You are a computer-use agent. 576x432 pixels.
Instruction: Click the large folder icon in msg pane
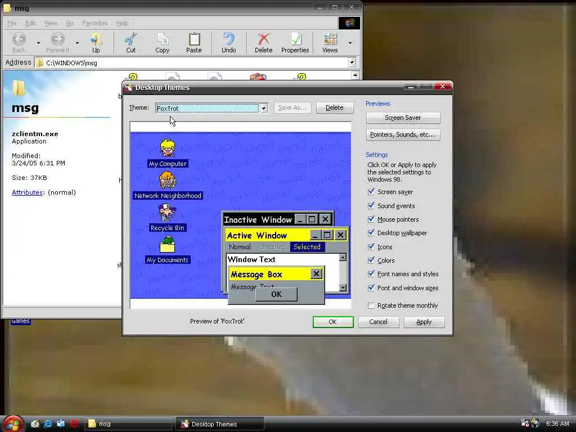click(x=19, y=88)
